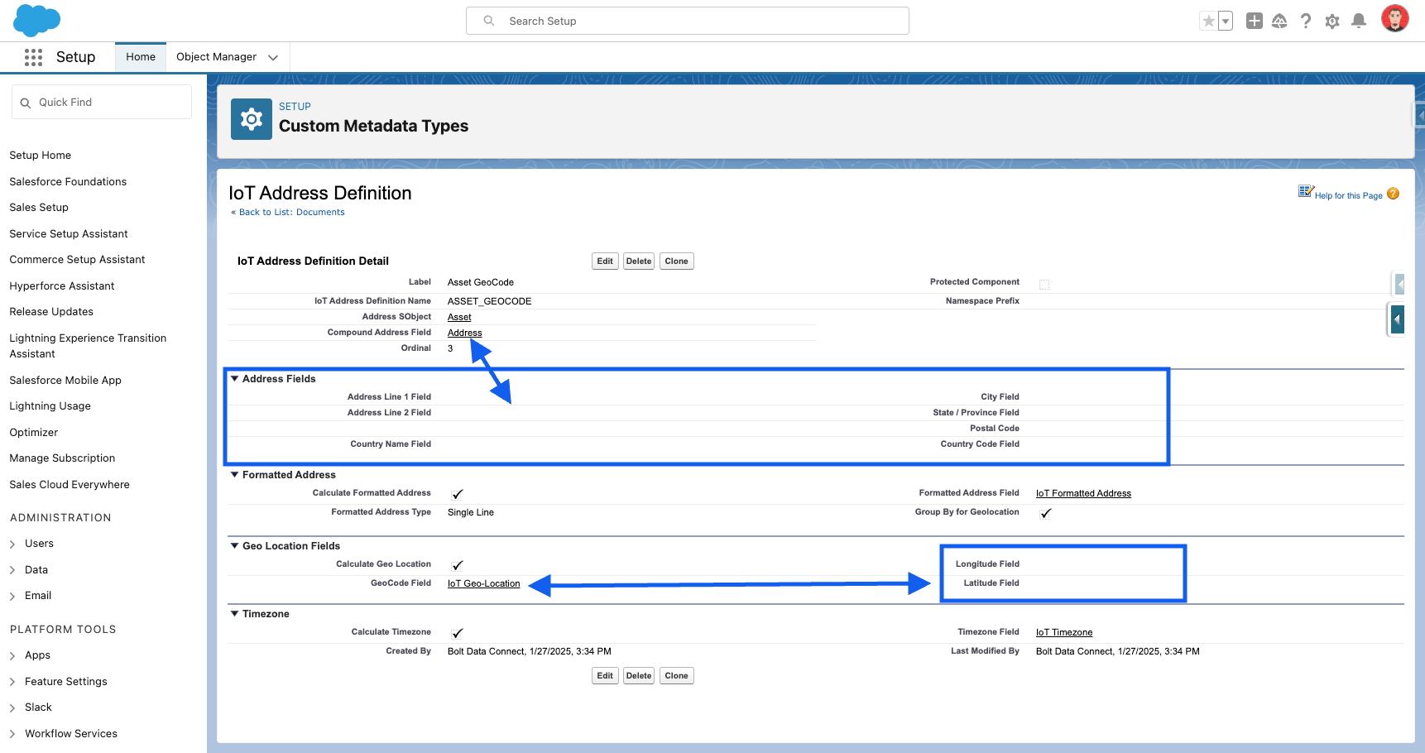The width and height of the screenshot is (1425, 753).
Task: Open the IoT Formatted Address link
Action: (1083, 494)
